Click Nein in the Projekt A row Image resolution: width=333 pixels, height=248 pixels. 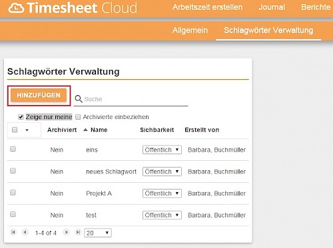coord(57,193)
